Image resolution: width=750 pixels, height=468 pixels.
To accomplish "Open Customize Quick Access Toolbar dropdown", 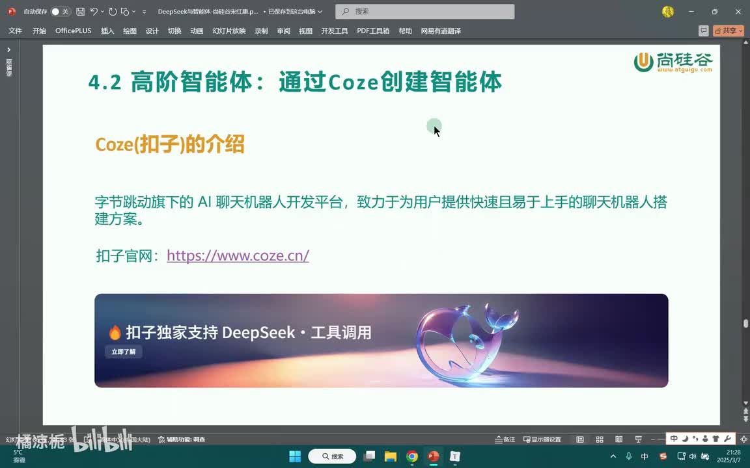I will [x=144, y=12].
